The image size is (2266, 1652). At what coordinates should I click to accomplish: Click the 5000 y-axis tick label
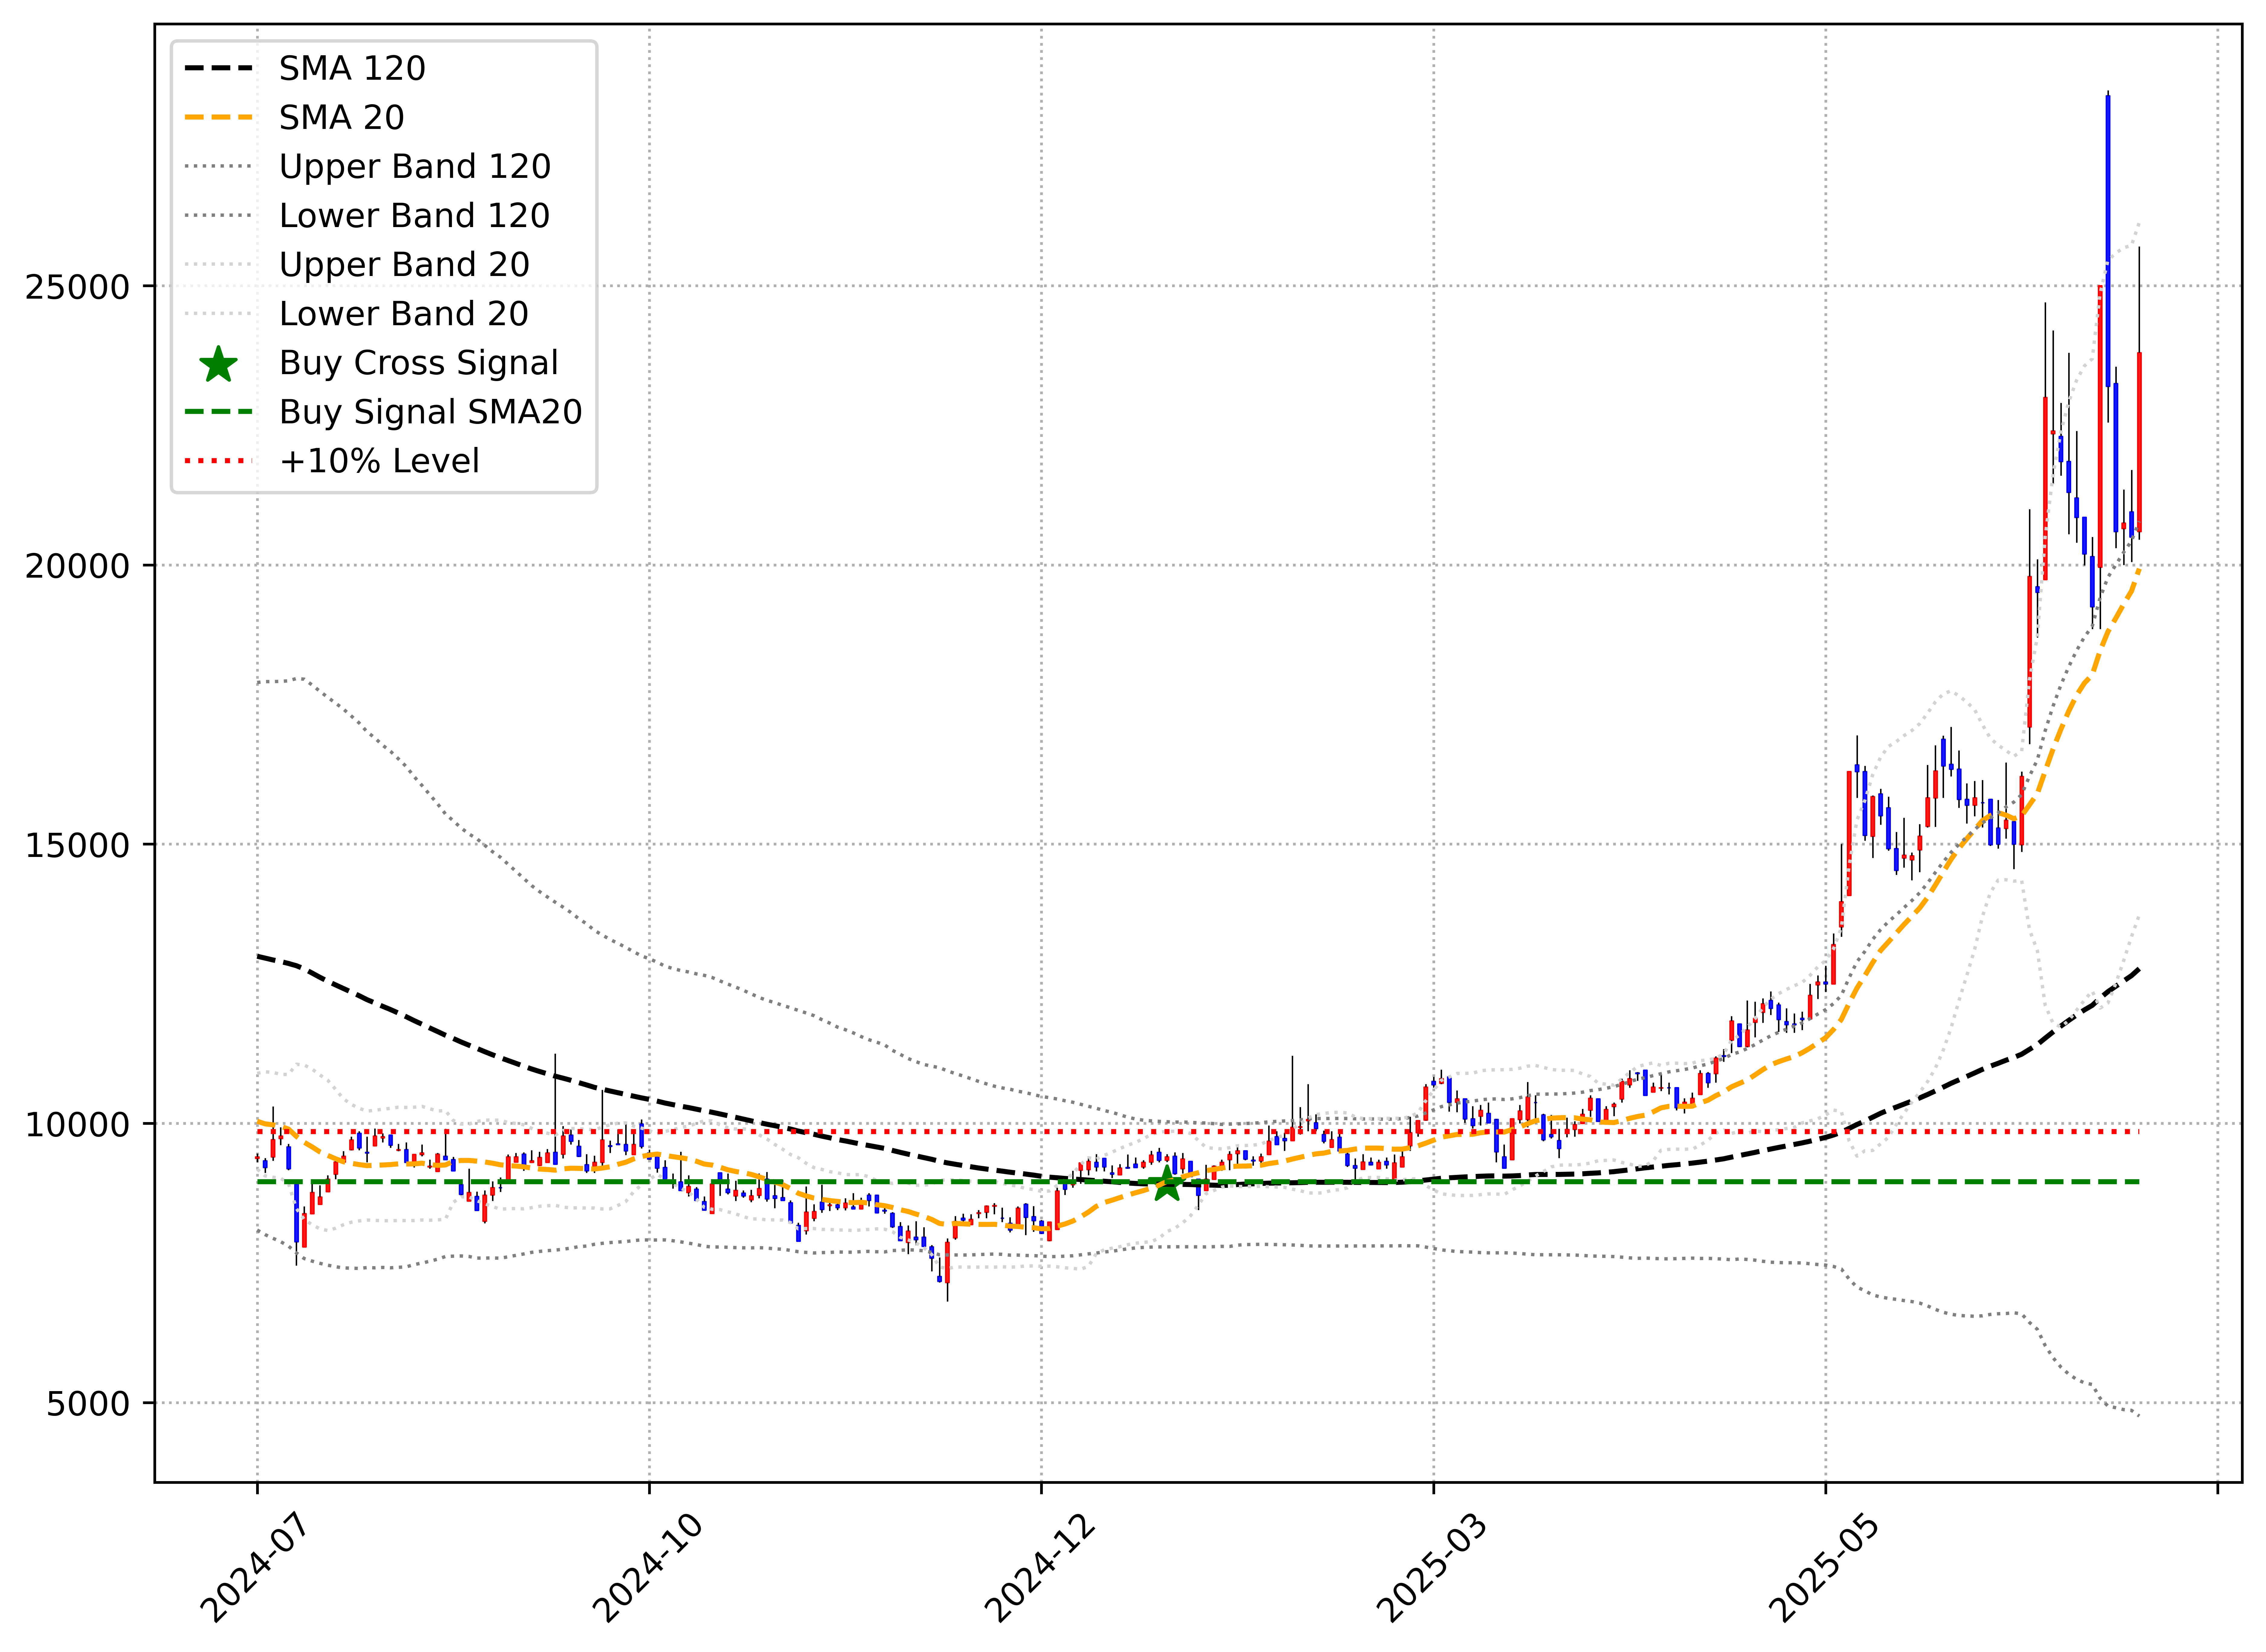click(x=88, y=1403)
